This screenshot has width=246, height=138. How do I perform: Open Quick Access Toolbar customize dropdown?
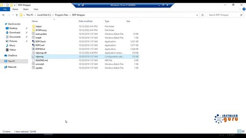click(x=15, y=5)
